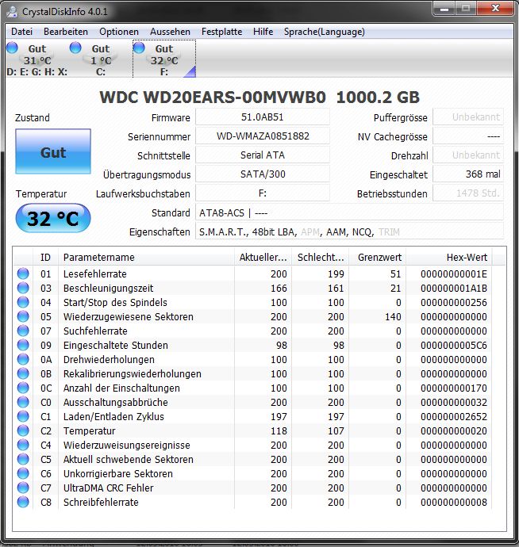The height and width of the screenshot is (547, 519).
Task: Open the Aussehen menu
Action: 170,32
